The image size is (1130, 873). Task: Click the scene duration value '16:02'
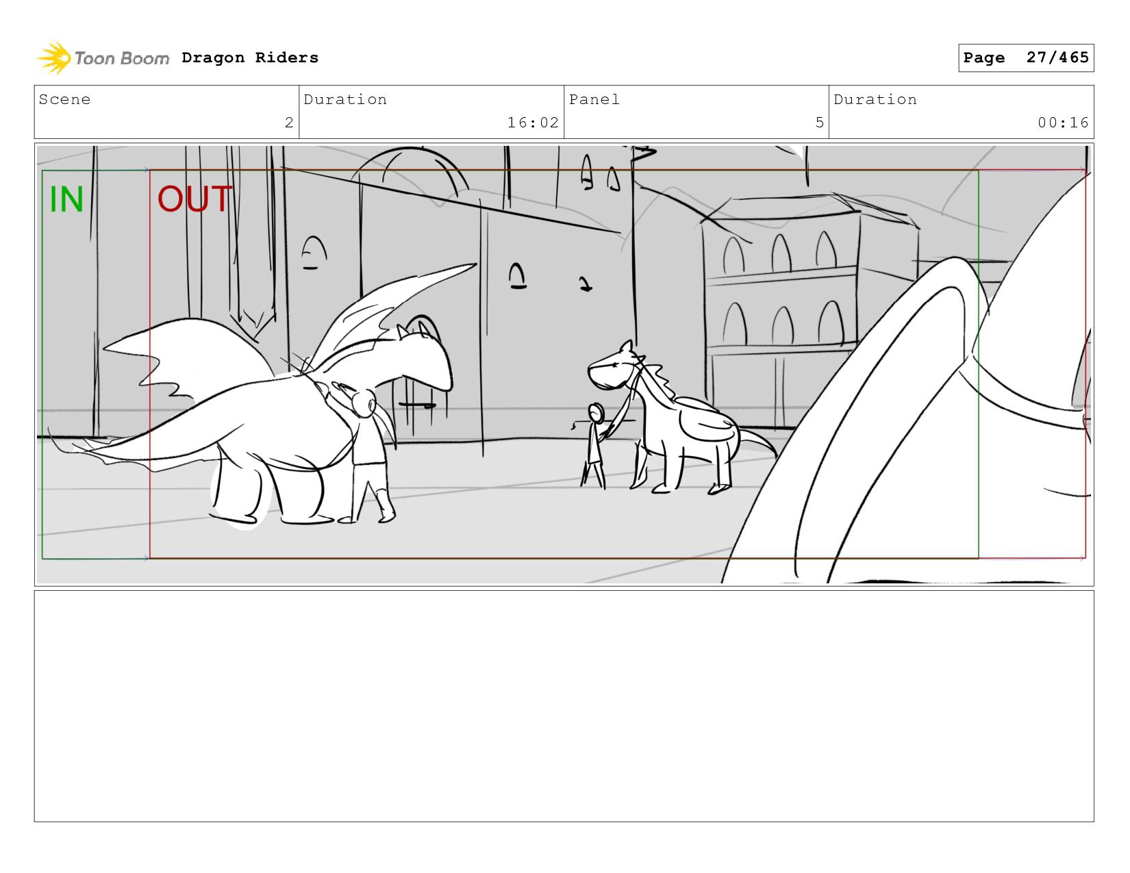tap(533, 123)
